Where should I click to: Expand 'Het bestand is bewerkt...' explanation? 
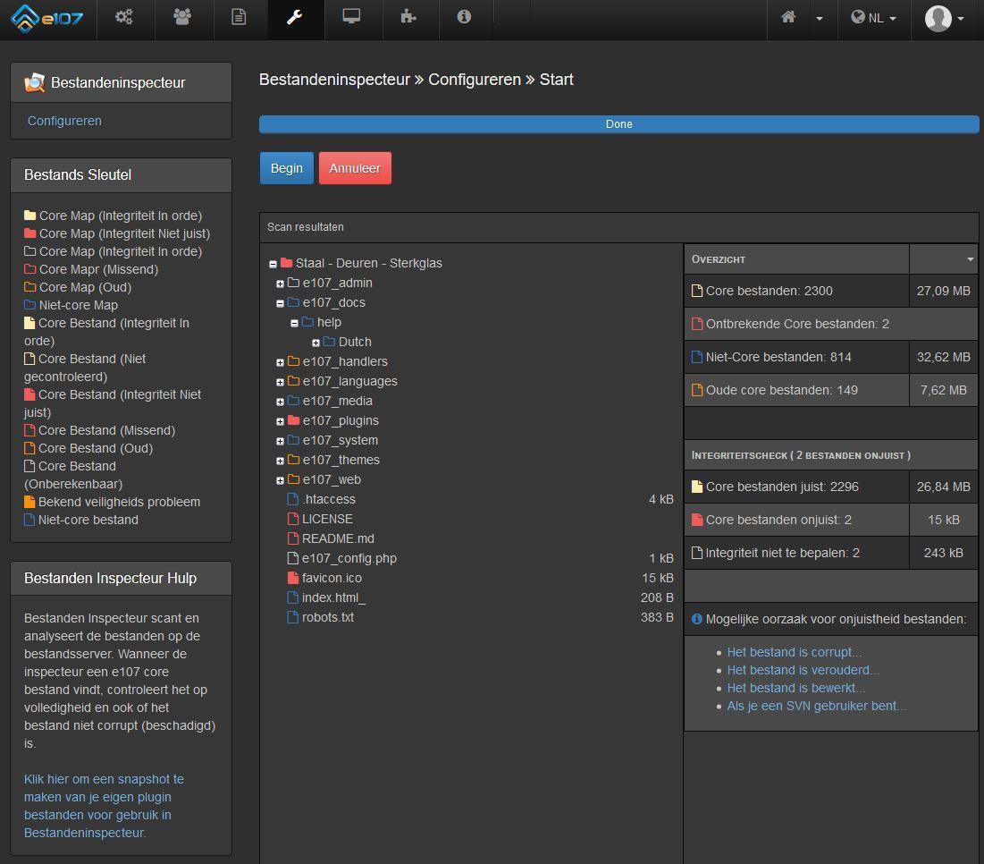tap(795, 688)
